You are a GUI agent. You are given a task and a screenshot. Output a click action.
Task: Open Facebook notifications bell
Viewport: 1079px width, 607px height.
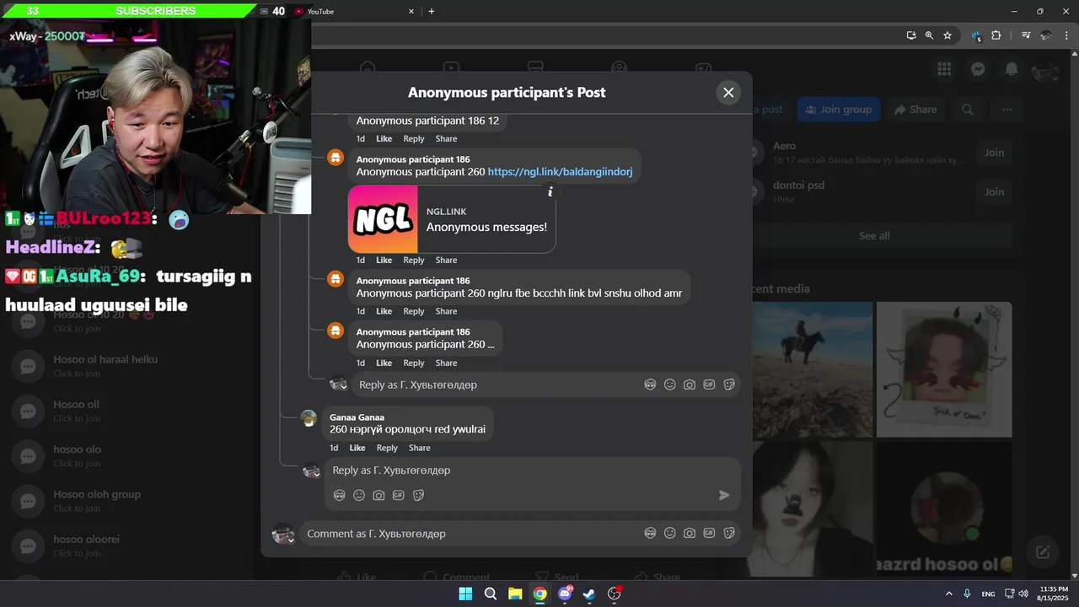(x=1012, y=69)
